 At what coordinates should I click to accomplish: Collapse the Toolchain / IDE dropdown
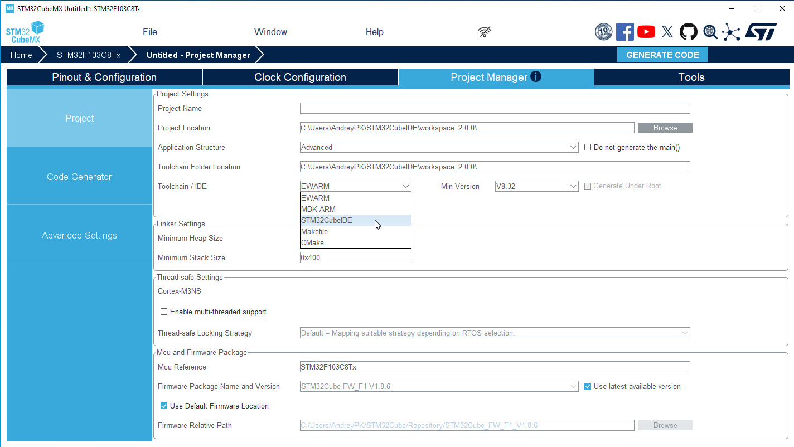(355, 186)
